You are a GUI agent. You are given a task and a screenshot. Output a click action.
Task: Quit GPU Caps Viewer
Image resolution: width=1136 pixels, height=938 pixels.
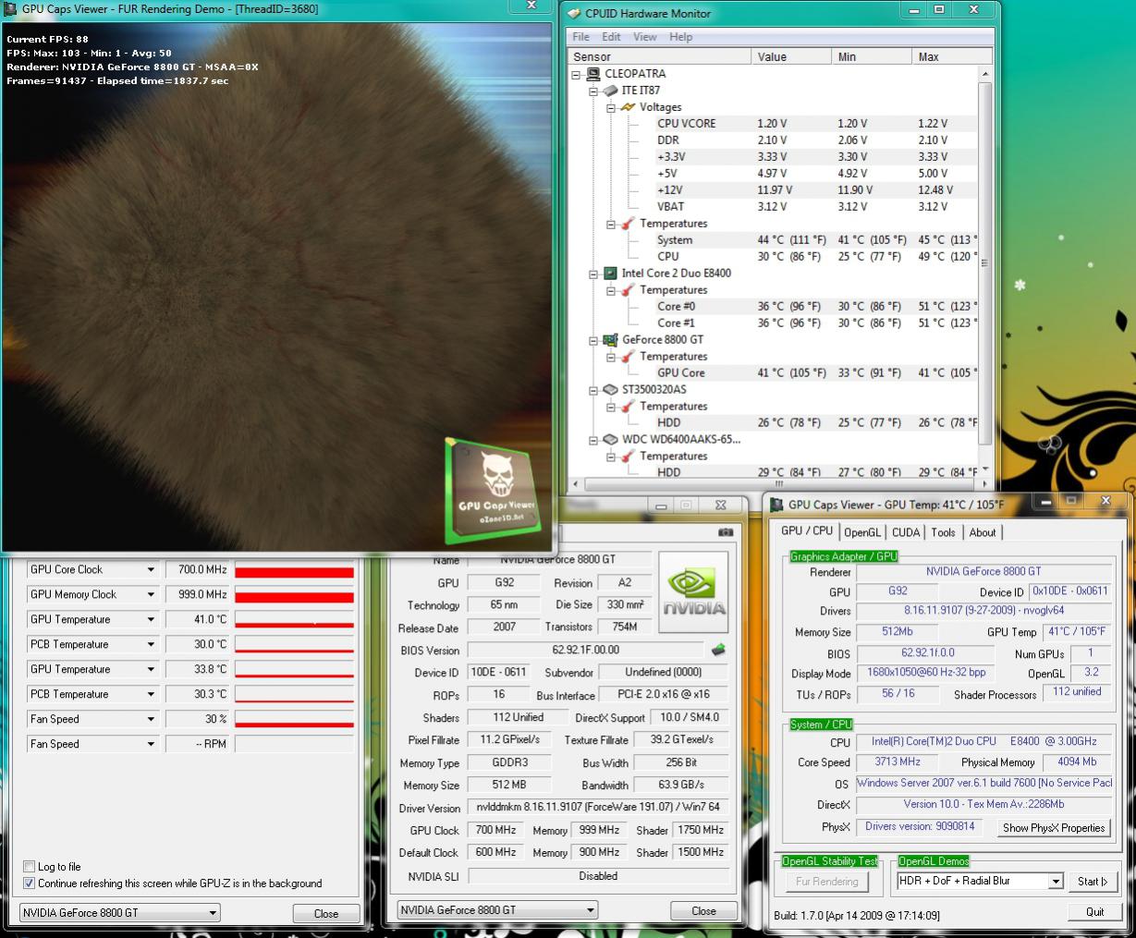[1094, 912]
